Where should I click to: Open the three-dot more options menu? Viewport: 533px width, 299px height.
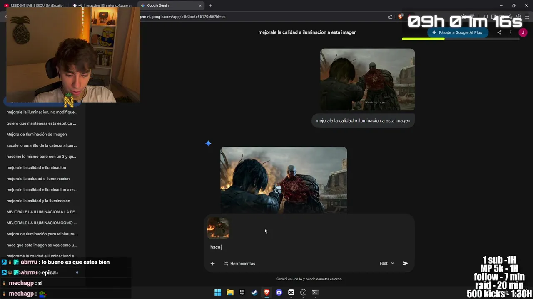click(511, 32)
